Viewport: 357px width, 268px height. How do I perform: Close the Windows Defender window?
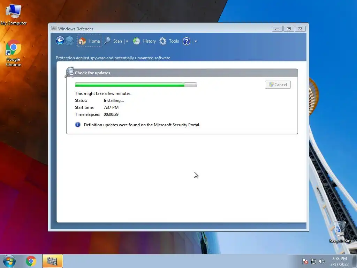pos(300,29)
